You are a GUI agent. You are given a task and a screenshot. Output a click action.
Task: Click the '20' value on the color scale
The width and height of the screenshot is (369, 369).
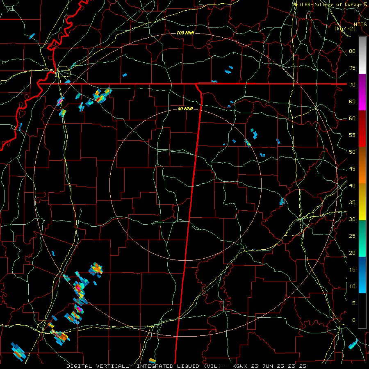click(352, 253)
